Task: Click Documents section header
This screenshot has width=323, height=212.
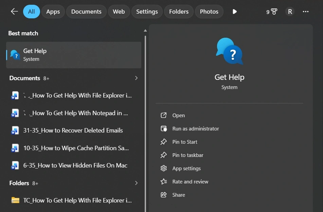Action: pyautogui.click(x=25, y=78)
